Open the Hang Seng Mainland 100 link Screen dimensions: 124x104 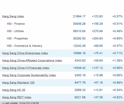(18, 83)
